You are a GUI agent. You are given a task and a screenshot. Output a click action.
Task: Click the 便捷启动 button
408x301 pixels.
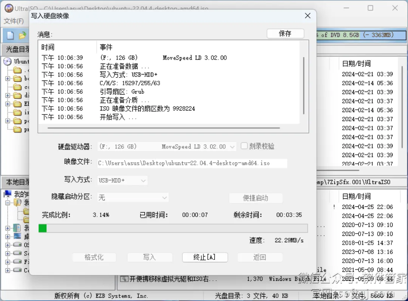pyautogui.click(x=255, y=198)
